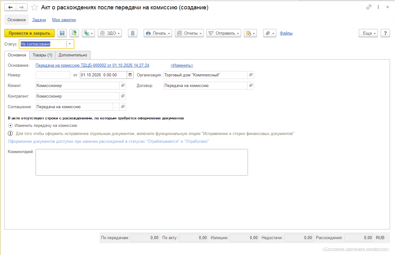Focus the Номер input field
395x255 pixels.
[x=53, y=75]
